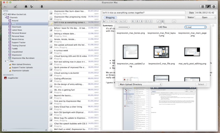Open entry 'First post by iExpression Mac'

click(75, 102)
